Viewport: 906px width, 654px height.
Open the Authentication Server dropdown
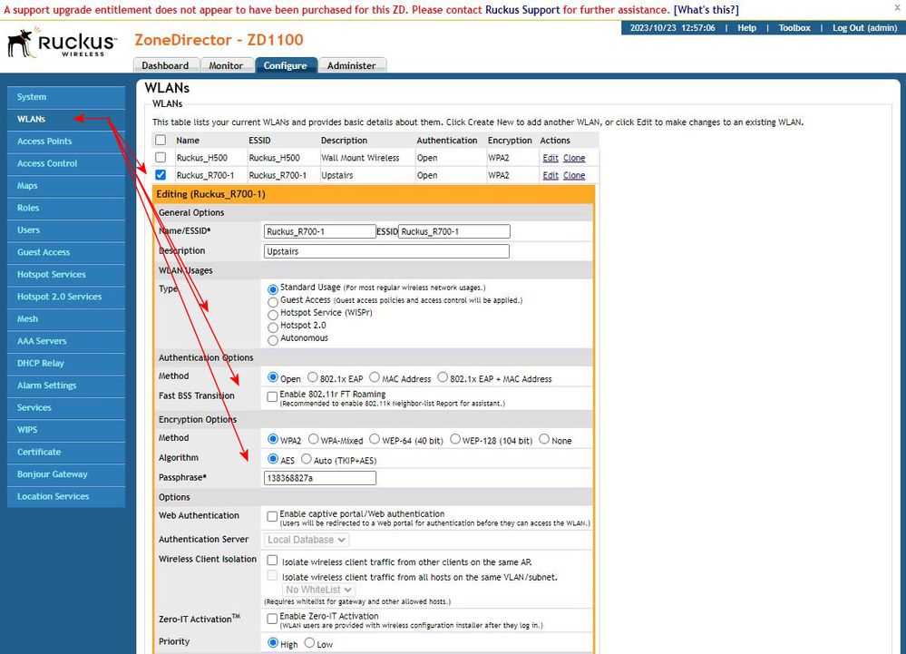pyautogui.click(x=307, y=540)
